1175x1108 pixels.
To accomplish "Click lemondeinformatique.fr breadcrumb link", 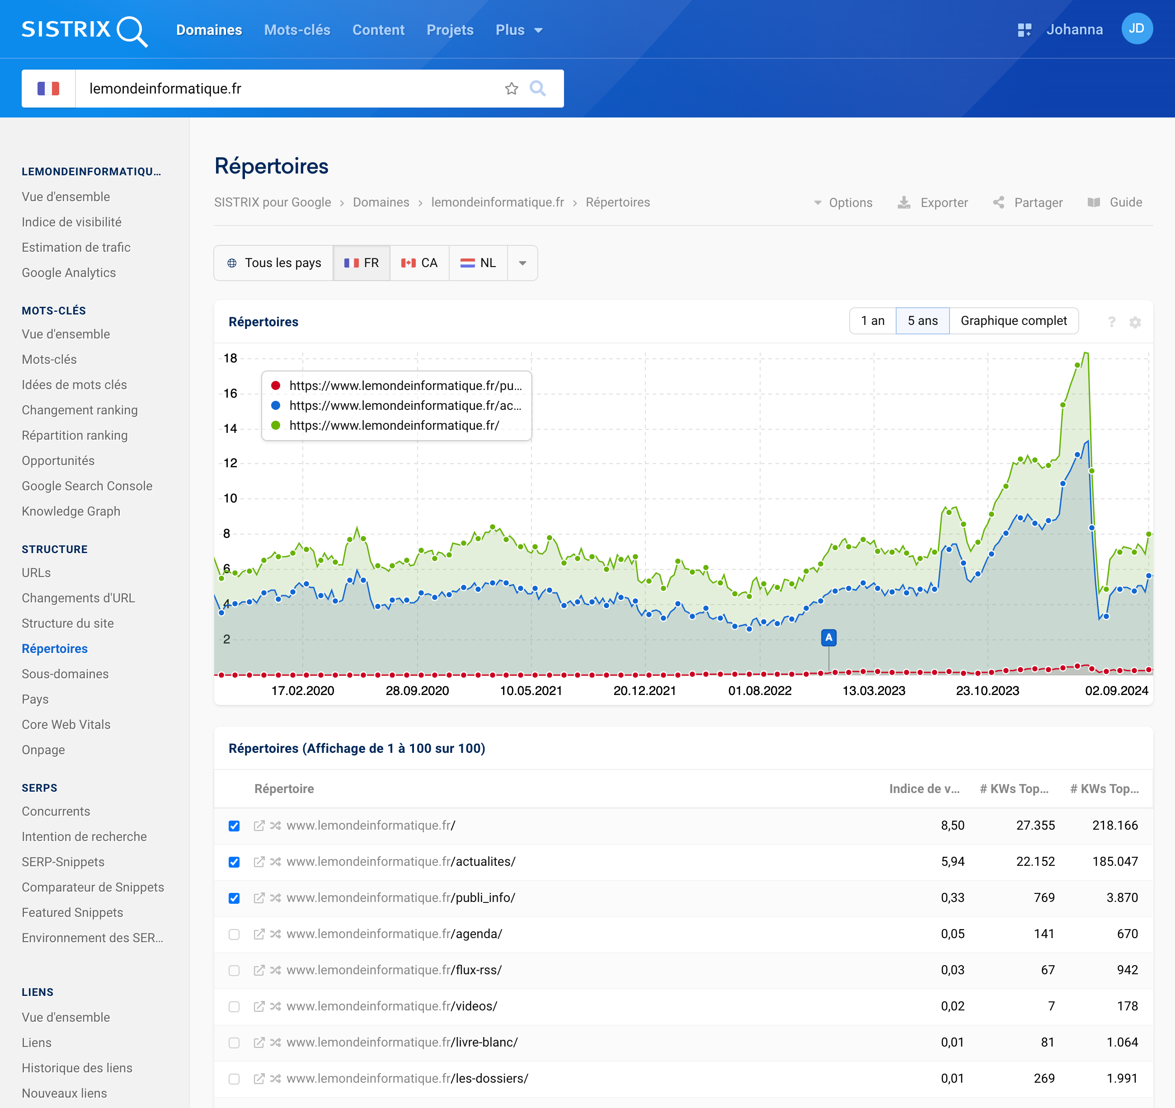I will coord(497,202).
